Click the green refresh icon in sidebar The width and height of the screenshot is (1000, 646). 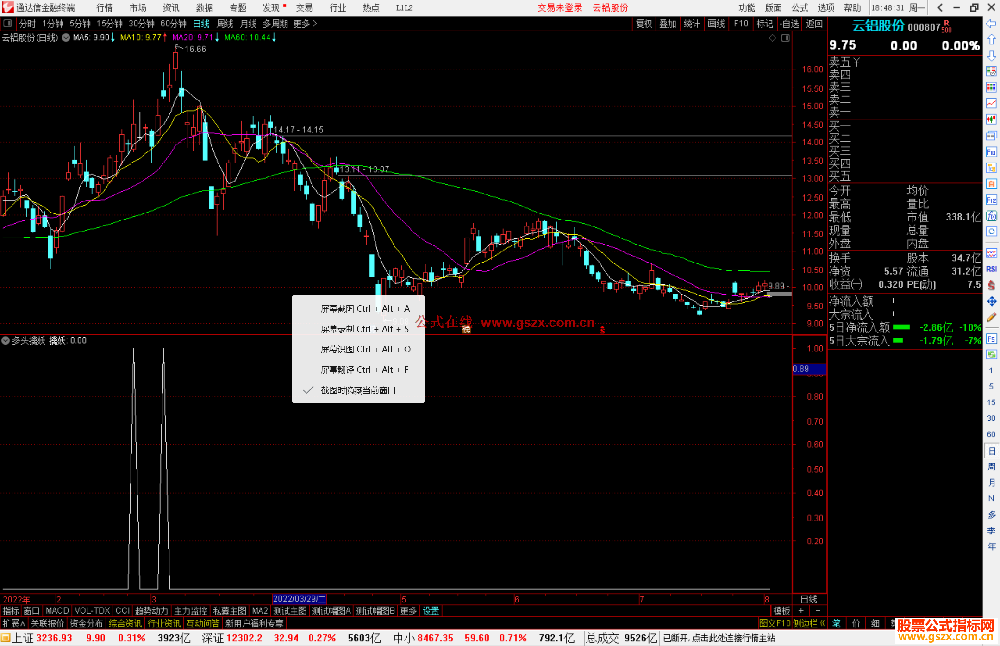991,355
